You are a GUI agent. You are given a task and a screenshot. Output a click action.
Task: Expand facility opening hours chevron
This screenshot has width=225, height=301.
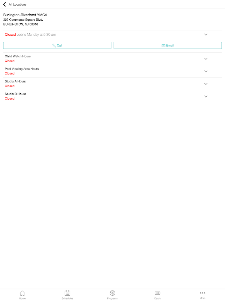click(x=206, y=35)
